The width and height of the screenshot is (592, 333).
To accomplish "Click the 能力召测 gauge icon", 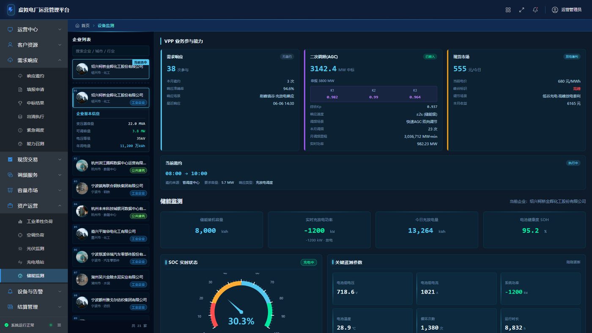I will pyautogui.click(x=20, y=144).
